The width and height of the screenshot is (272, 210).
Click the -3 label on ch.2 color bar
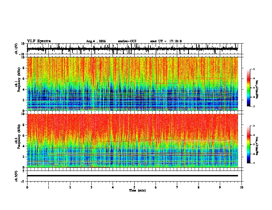pos(253,126)
